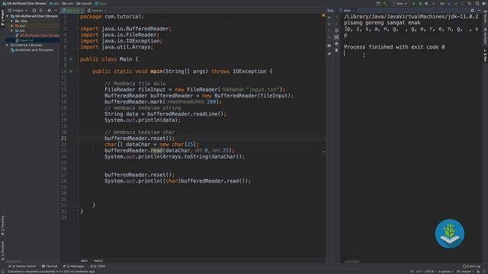The height and width of the screenshot is (274, 488).
Task: Click Run with Coverage icon
Action: [x=427, y=3]
